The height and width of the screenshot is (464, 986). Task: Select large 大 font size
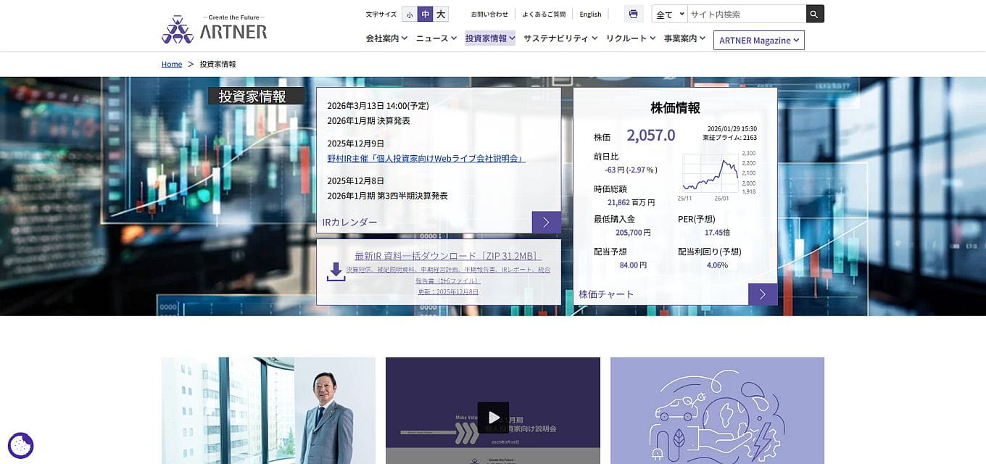[x=442, y=14]
